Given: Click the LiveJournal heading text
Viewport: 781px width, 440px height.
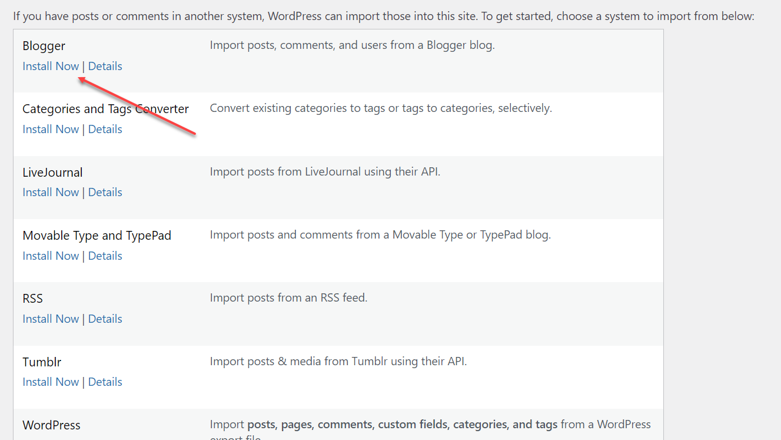Looking at the screenshot, I should click(x=52, y=172).
